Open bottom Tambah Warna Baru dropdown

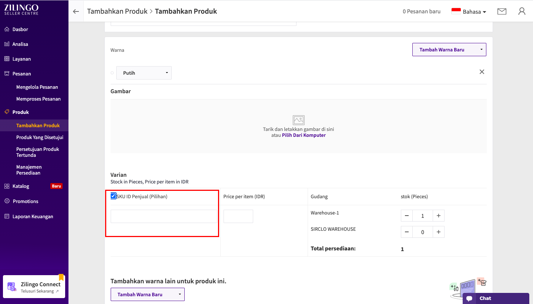(148, 294)
